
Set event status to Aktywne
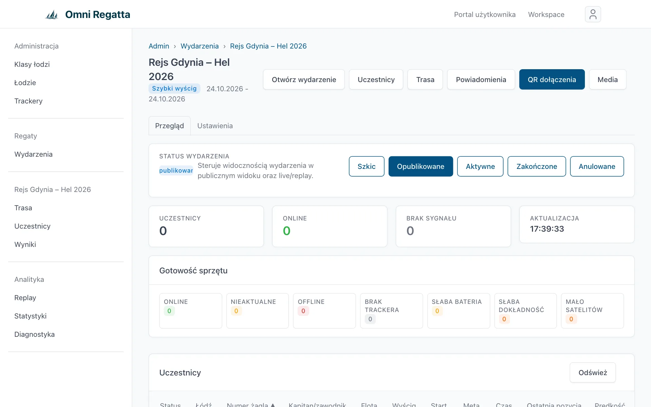tap(480, 166)
